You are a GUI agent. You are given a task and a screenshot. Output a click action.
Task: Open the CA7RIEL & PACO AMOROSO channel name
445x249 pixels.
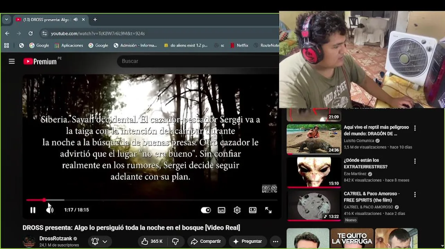click(368, 207)
